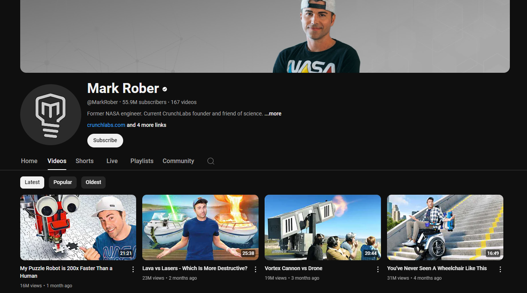
Task: Open options menu for Vortex Cannon video
Action: pos(378,269)
